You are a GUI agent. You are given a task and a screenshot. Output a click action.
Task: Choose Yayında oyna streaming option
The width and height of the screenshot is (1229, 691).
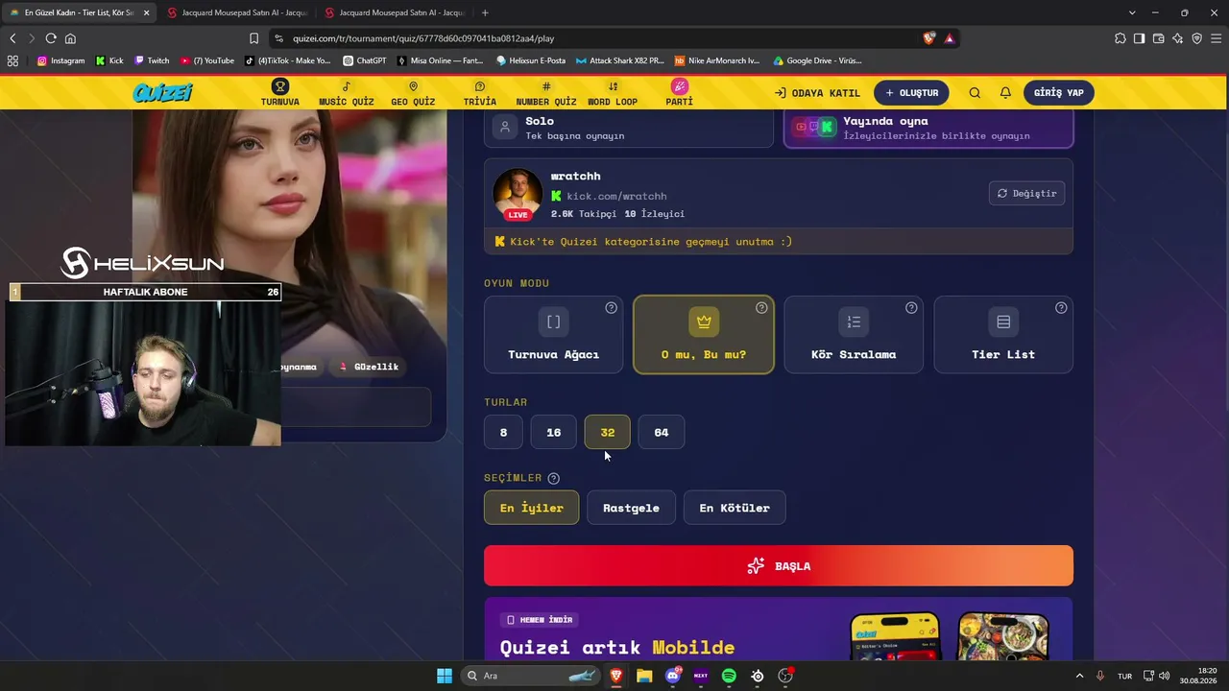(x=928, y=128)
